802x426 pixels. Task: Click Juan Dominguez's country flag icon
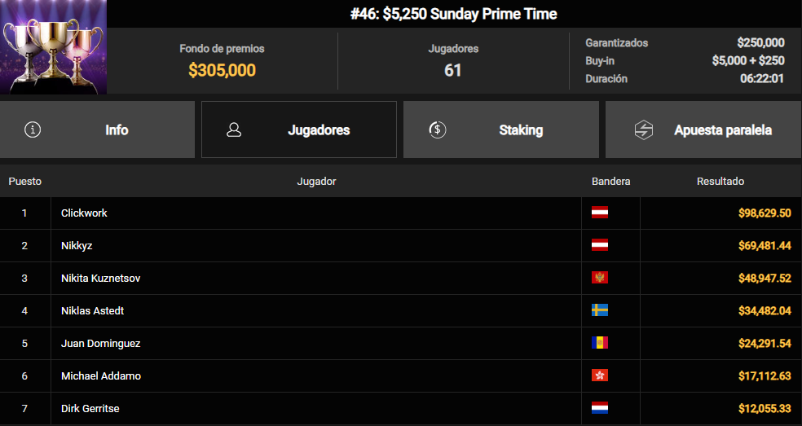click(599, 343)
